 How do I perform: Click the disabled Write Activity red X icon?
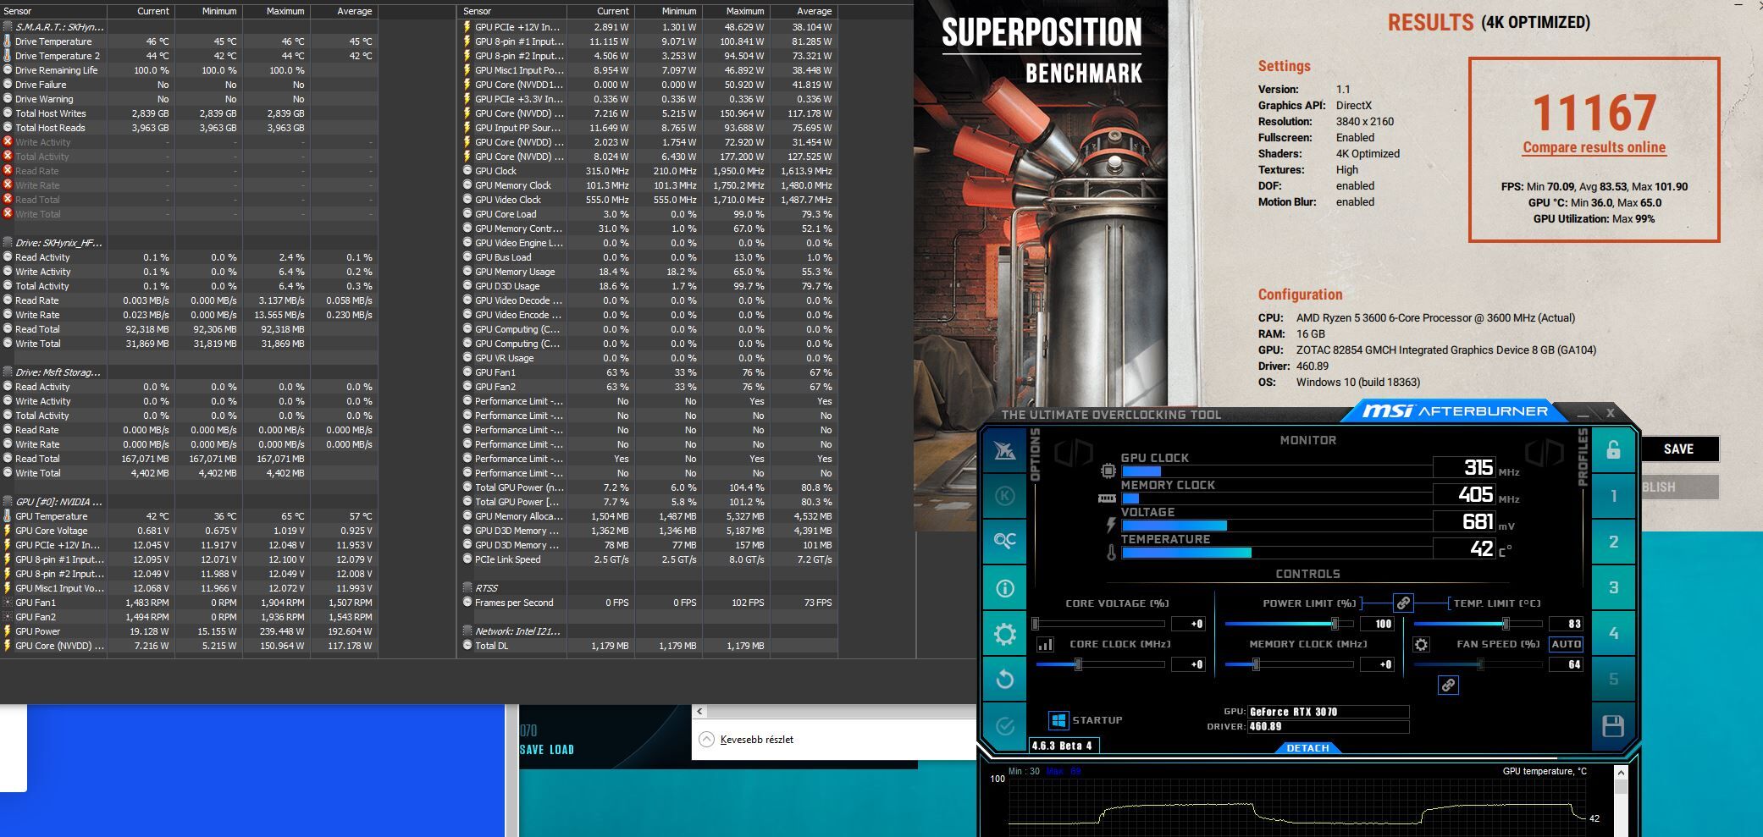click(8, 142)
